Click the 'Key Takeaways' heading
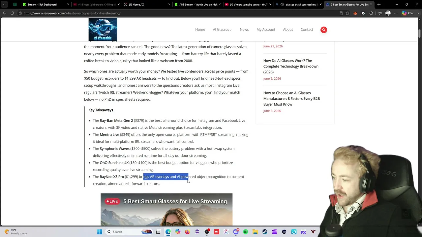 point(101,110)
